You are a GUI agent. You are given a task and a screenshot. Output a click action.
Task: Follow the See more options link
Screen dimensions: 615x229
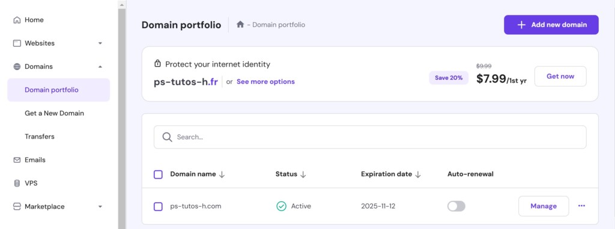click(265, 82)
